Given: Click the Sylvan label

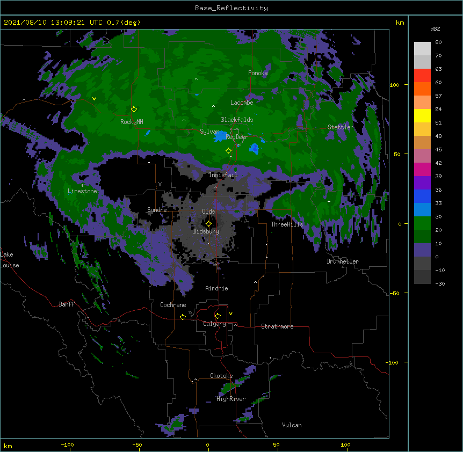Looking at the screenshot, I should pyautogui.click(x=209, y=132).
